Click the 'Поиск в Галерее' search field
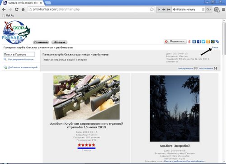The height and width of the screenshot is (164, 226). click(x=19, y=54)
